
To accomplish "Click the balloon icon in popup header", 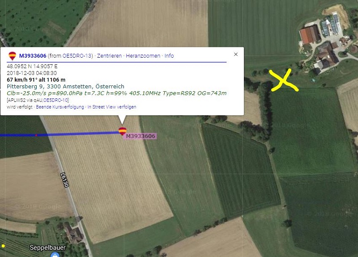I will pyautogui.click(x=12, y=56).
